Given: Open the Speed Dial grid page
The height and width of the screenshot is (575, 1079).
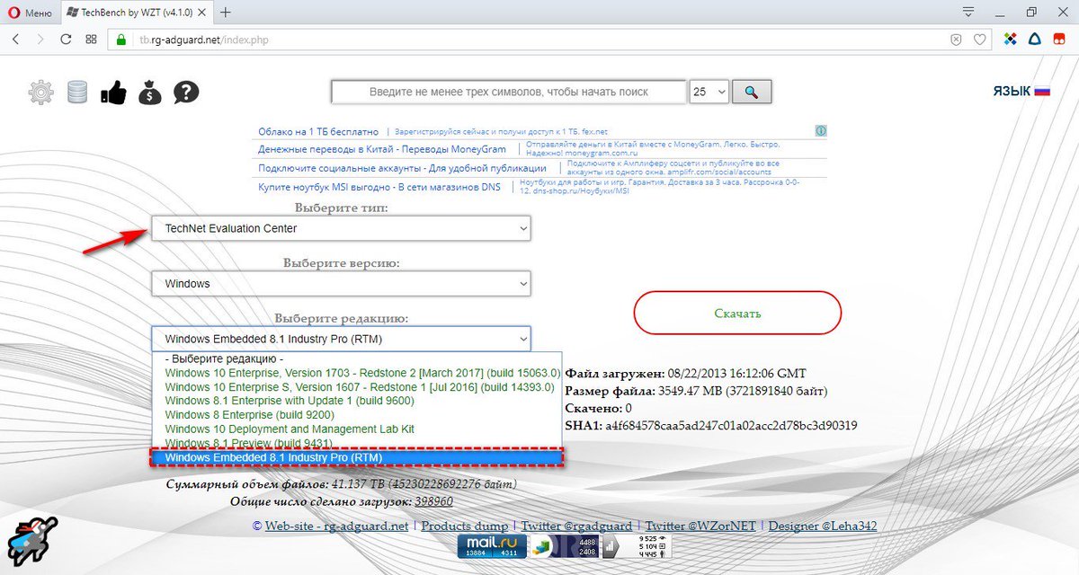Looking at the screenshot, I should tap(91, 40).
